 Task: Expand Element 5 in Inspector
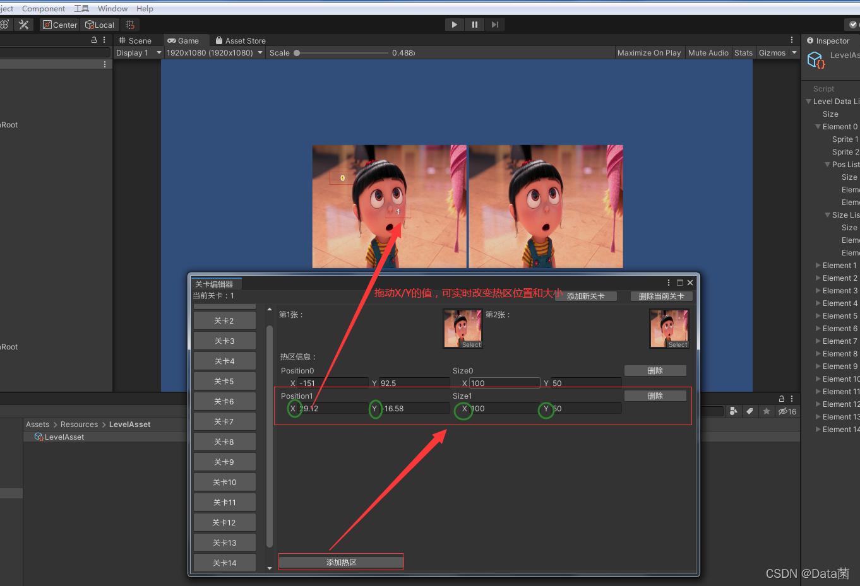[x=818, y=316]
